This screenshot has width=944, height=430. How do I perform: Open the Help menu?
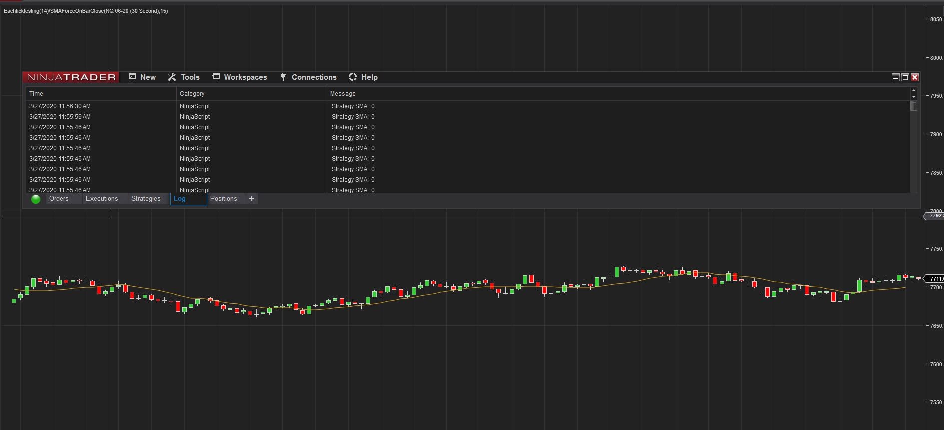pyautogui.click(x=363, y=77)
